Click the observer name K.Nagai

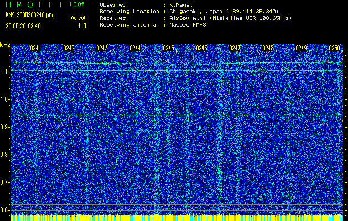[181, 4]
